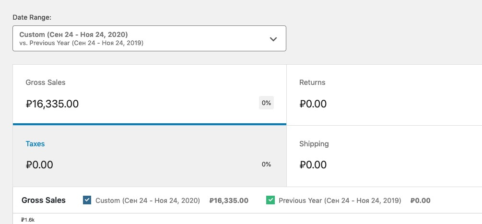Screen dimensions: 482x224
Task: Uncheck the blue Custom period checkbox
Action: coord(87,200)
